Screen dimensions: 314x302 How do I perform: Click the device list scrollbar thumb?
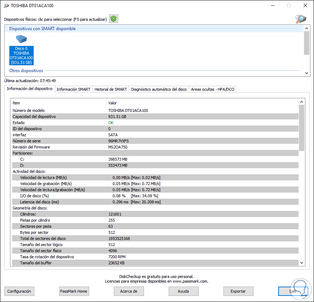click(x=306, y=43)
